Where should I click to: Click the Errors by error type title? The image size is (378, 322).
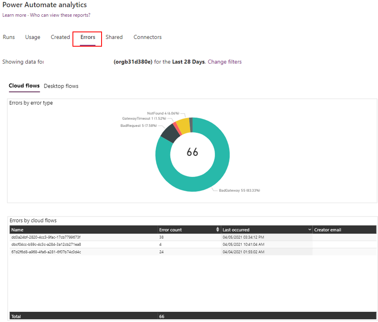coord(31,103)
